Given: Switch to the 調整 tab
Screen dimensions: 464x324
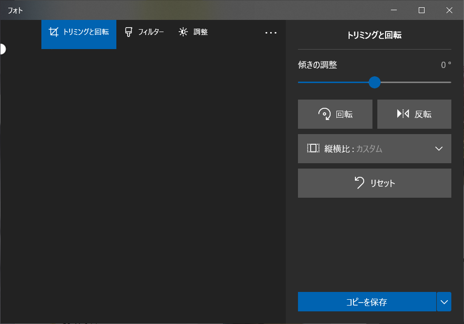Looking at the screenshot, I should pos(193,32).
